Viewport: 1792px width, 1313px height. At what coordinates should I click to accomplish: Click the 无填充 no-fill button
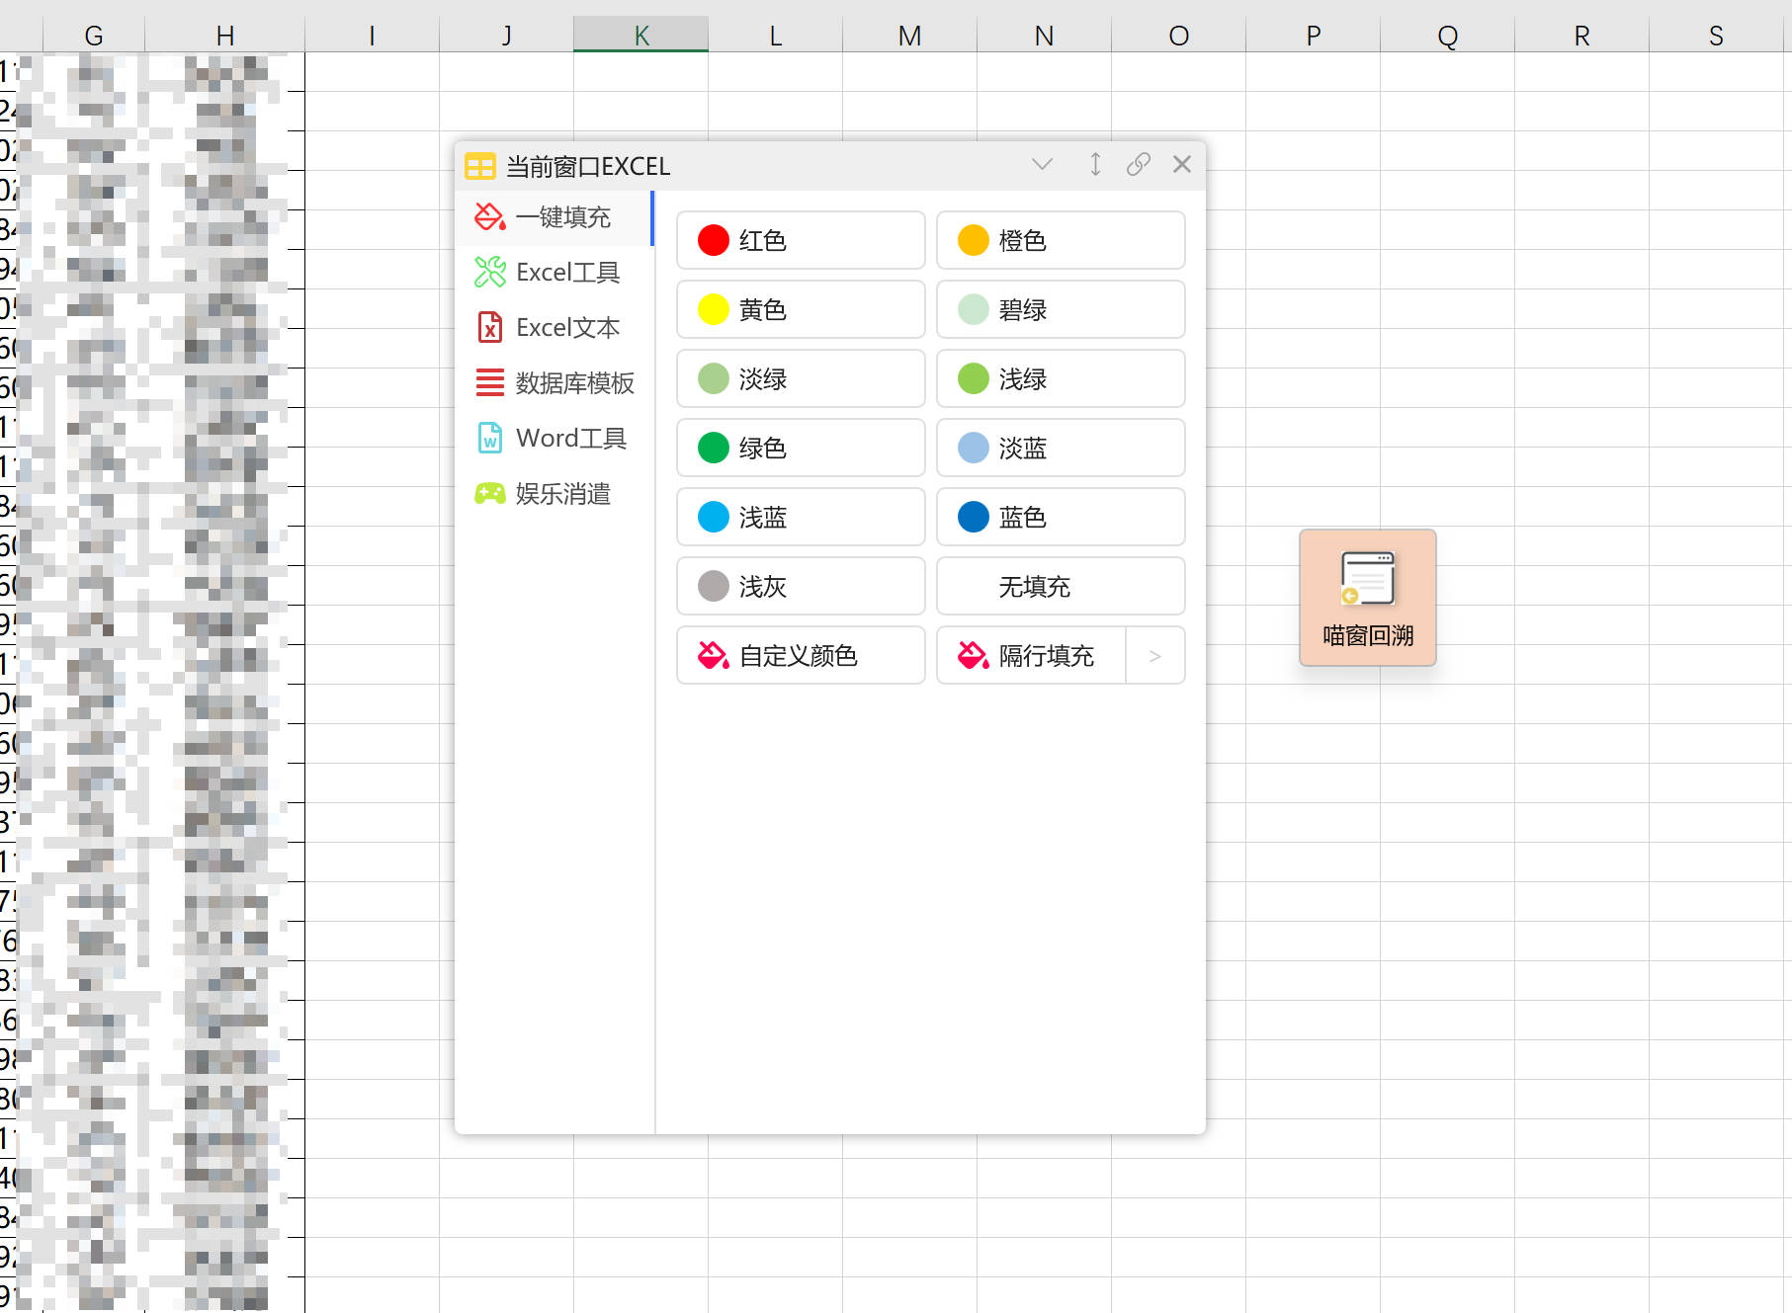tap(1061, 586)
